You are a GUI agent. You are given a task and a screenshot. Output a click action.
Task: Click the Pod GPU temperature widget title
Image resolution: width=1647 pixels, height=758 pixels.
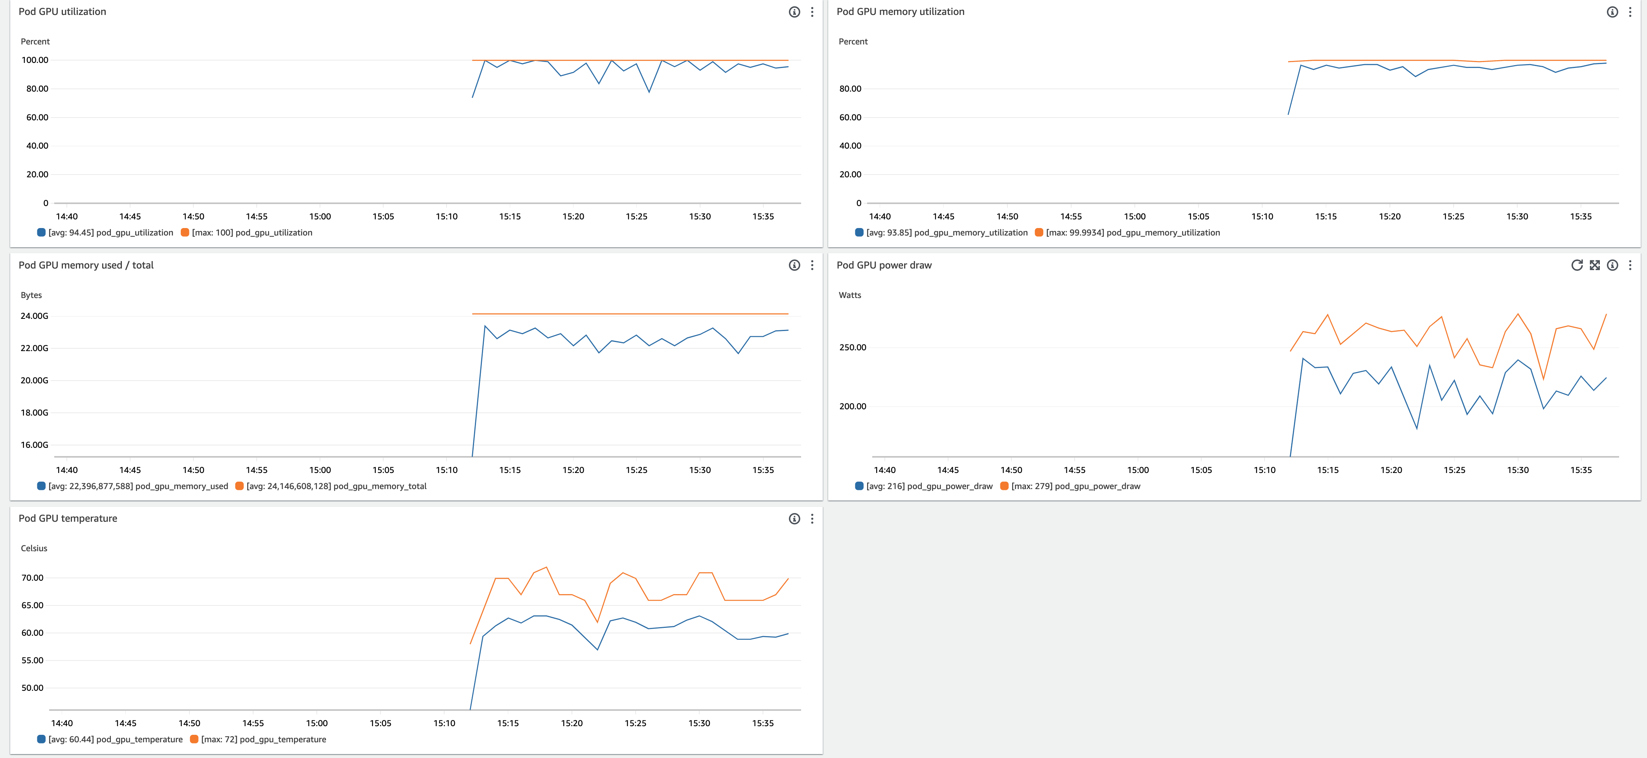pos(68,519)
